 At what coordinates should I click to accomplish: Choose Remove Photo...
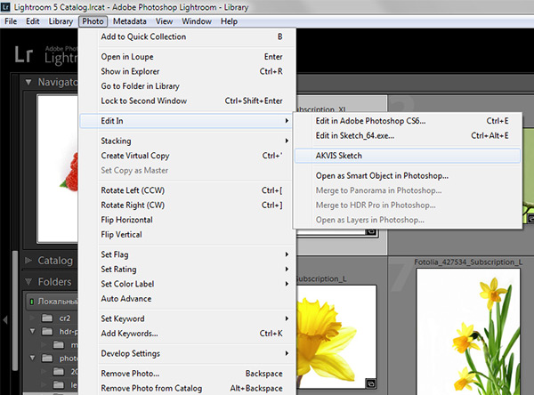pos(187,374)
